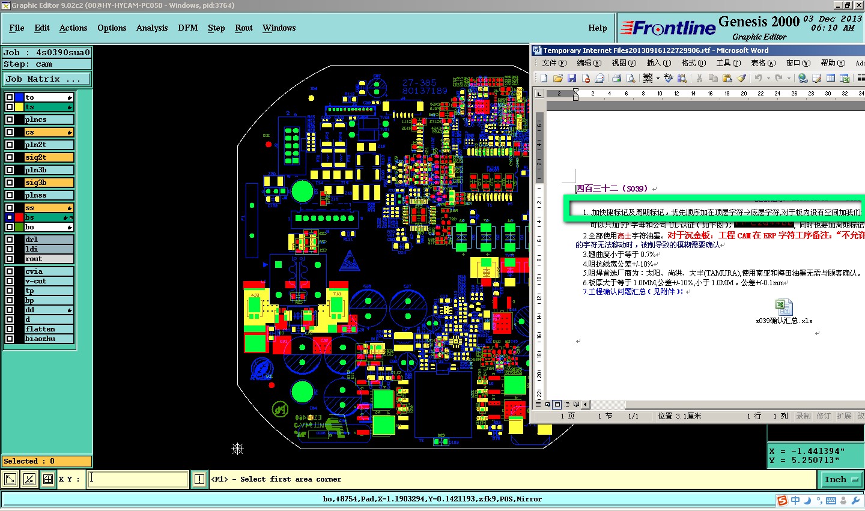This screenshot has width=865, height=511.
Task: Toggle the checkbox for layer drl
Action: click(x=10, y=240)
